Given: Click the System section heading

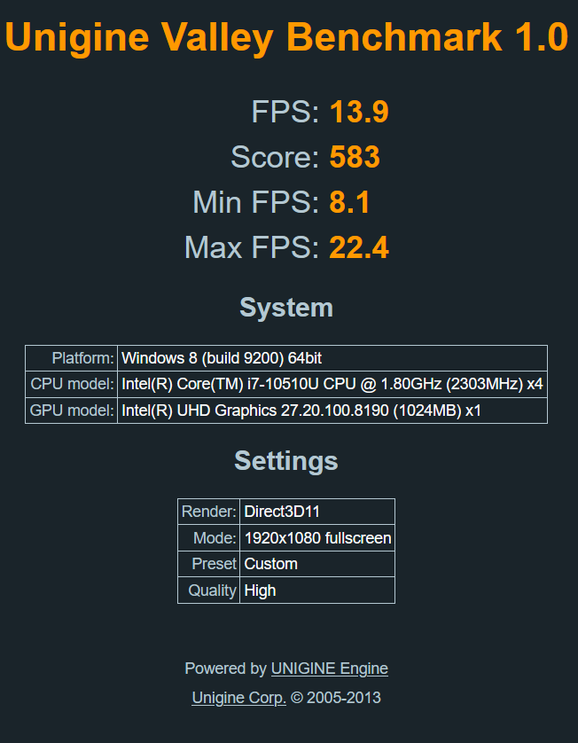Looking at the screenshot, I should pyautogui.click(x=286, y=308).
